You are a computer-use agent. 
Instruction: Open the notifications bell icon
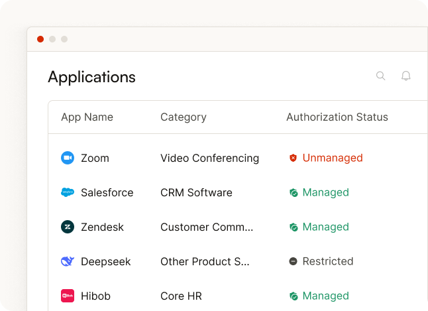406,76
